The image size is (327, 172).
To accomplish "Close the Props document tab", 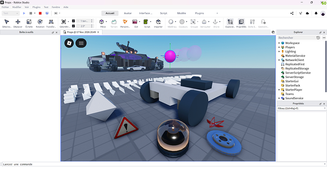I will pos(98,32).
